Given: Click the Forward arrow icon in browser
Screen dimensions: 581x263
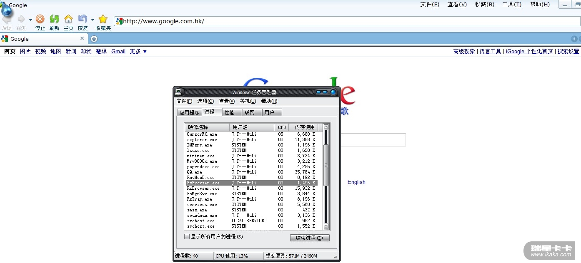Looking at the screenshot, I should pyautogui.click(x=21, y=19).
